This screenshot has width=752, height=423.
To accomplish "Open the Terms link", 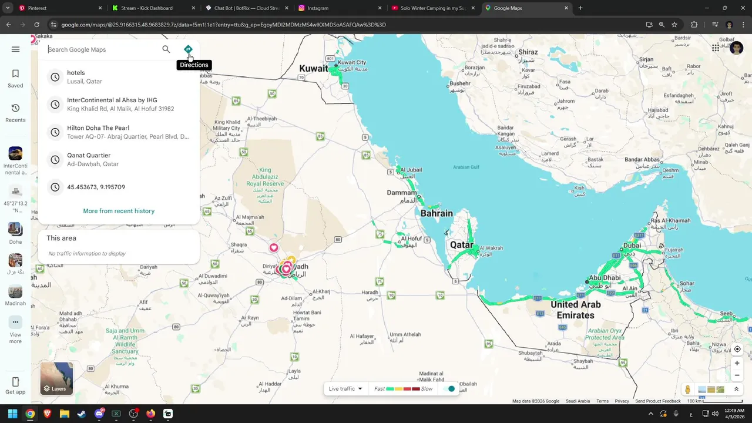I will pos(602,401).
